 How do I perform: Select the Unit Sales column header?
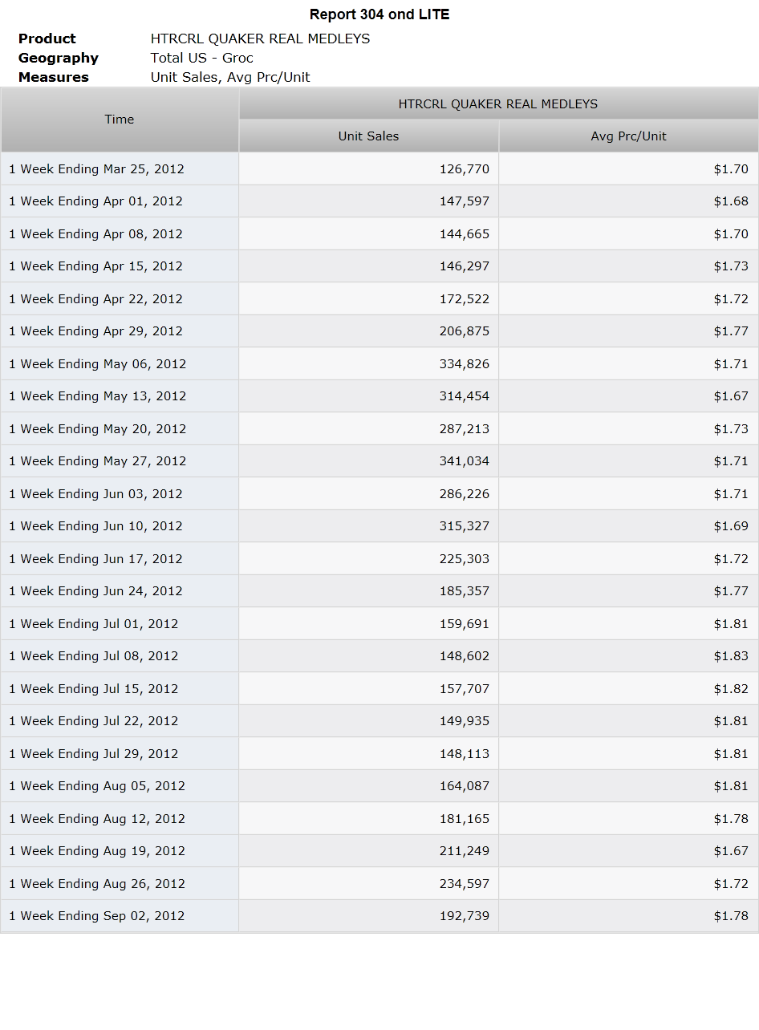point(369,136)
